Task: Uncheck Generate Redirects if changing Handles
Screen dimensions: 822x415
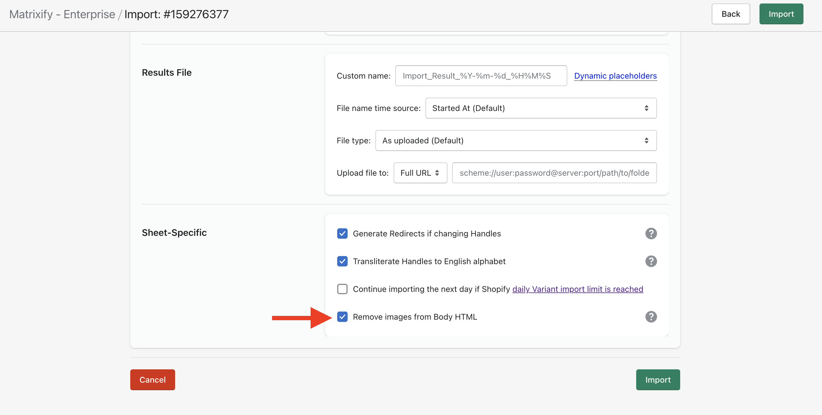Action: click(342, 234)
